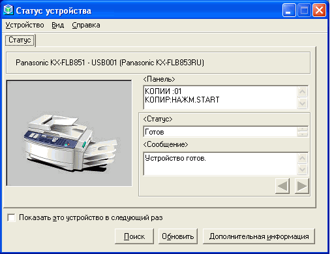The image size is (334, 254).
Task: Open the Вид menu
Action: tap(57, 25)
